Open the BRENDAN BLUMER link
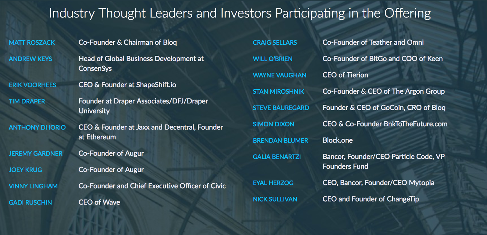 (281, 141)
